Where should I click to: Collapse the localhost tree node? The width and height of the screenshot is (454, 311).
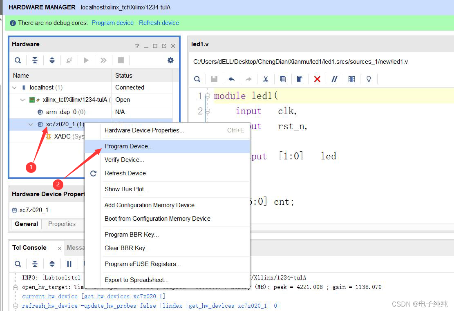(x=14, y=87)
